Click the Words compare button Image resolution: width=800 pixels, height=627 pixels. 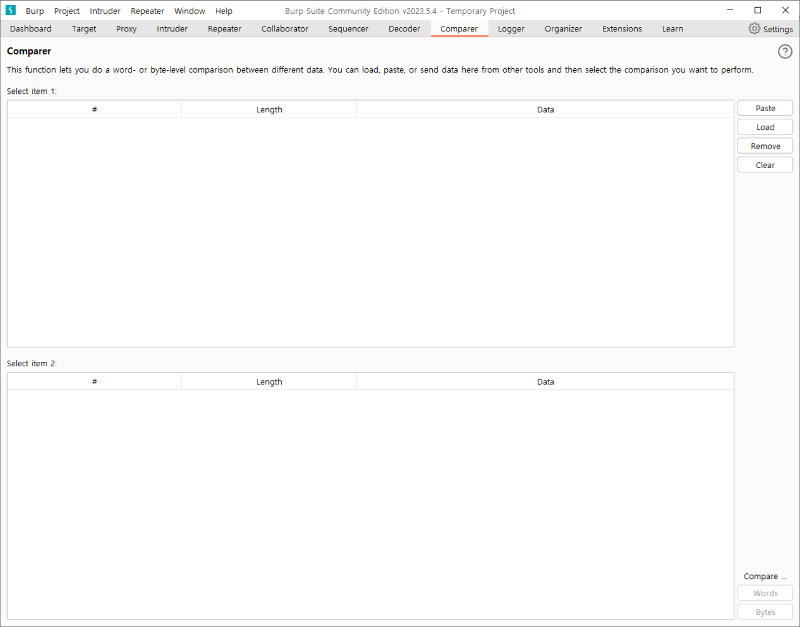click(765, 593)
